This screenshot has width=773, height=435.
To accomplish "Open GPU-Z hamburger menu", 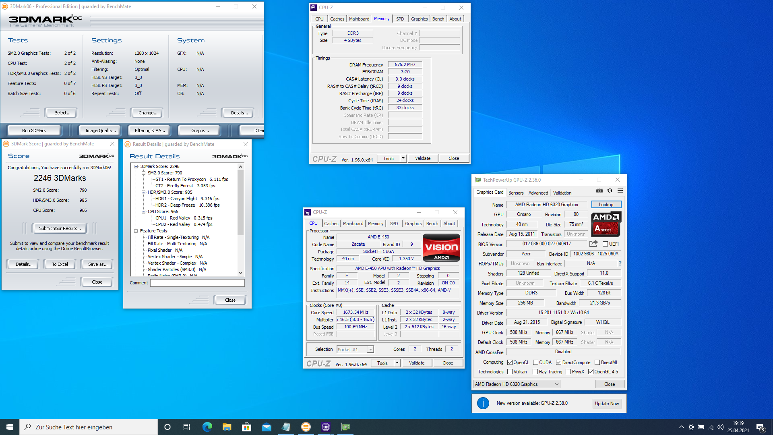I will pyautogui.click(x=620, y=191).
